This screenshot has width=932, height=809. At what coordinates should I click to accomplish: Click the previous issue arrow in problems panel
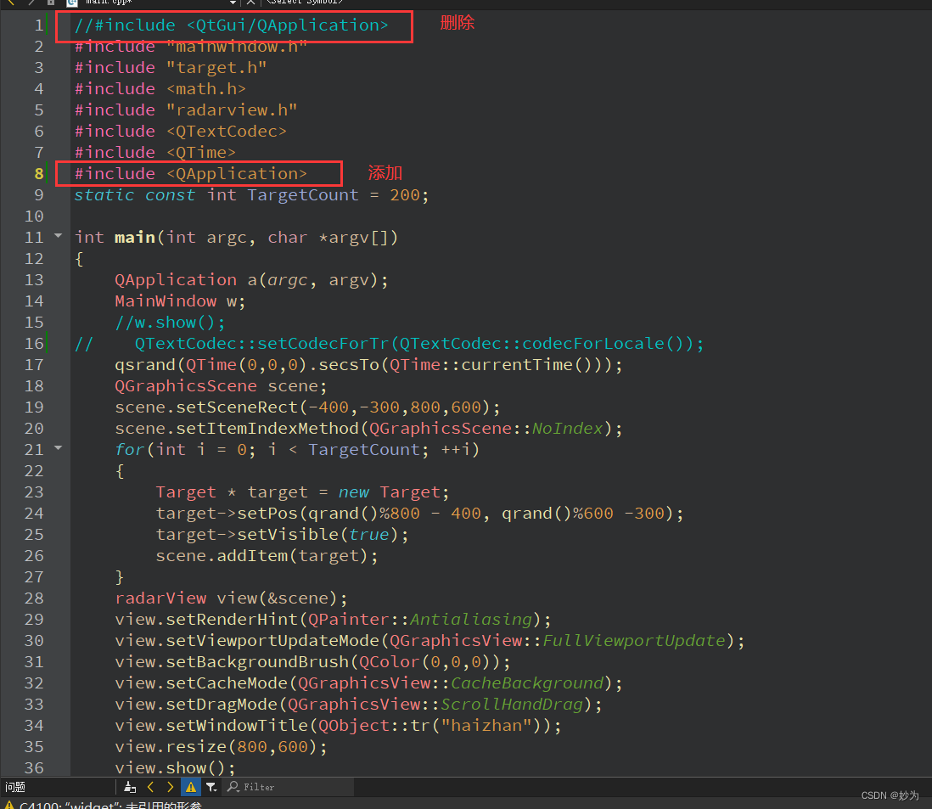(150, 787)
